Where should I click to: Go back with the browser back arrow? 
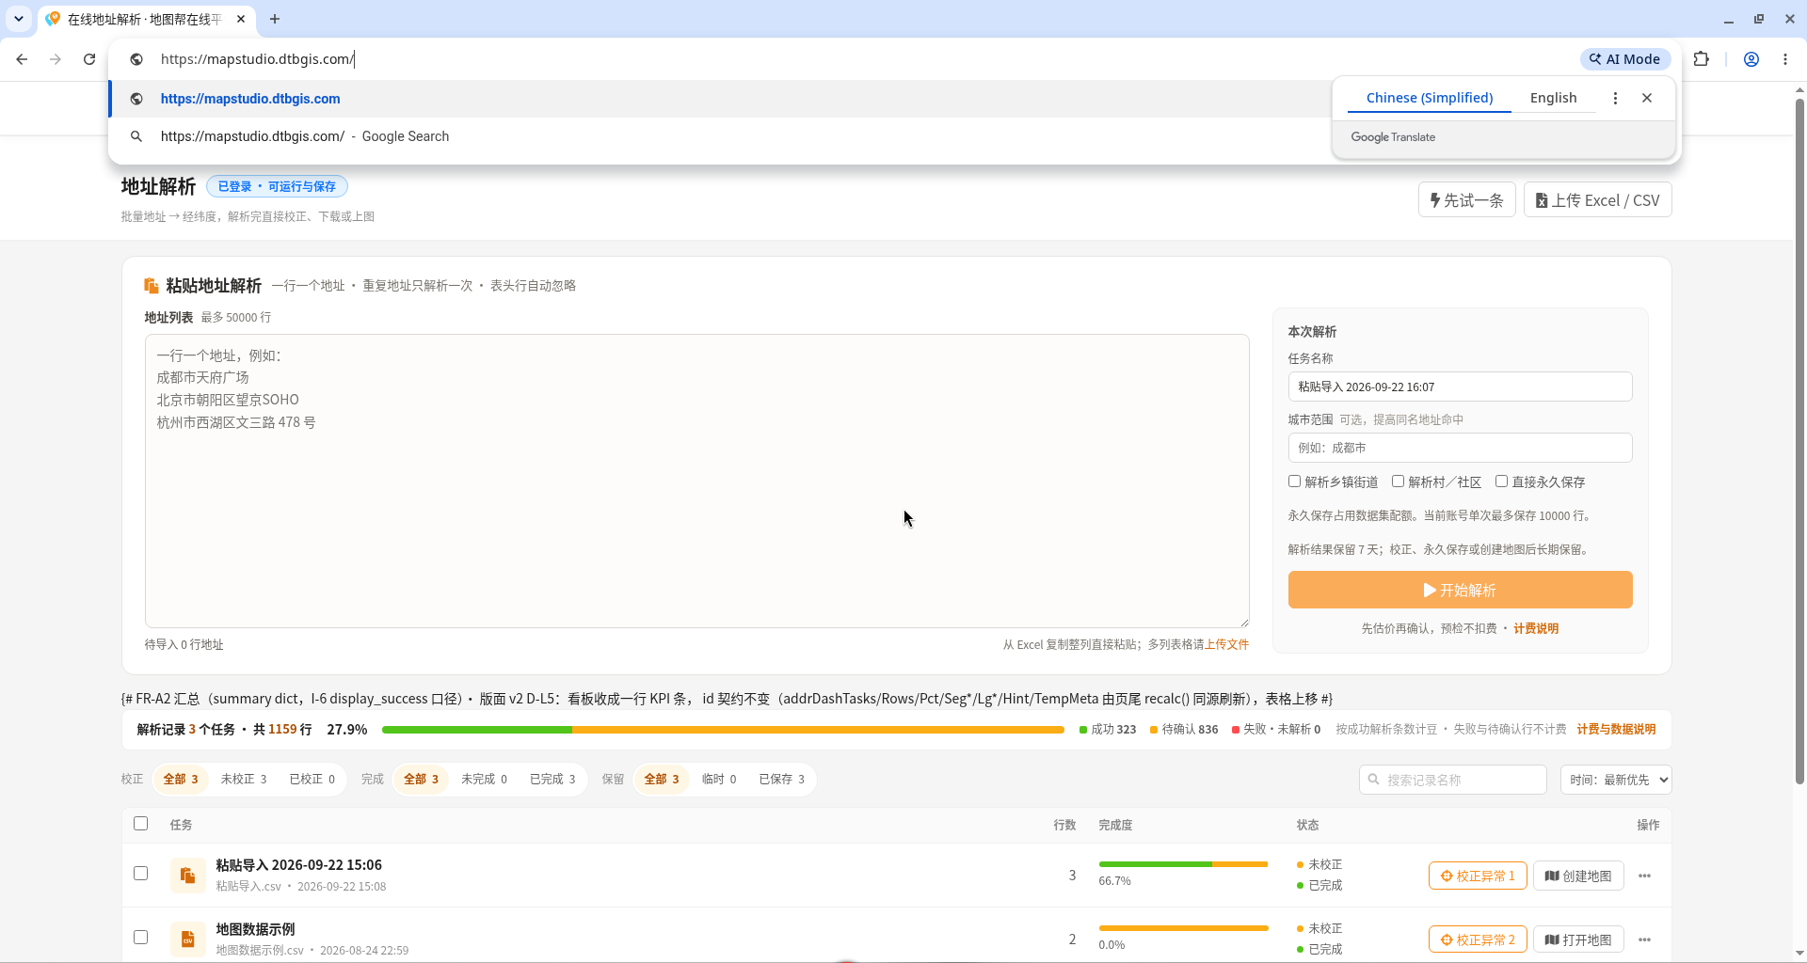(x=22, y=59)
